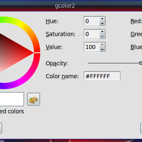Screen dimensions: 142x142
Task: Increase Value with up arrow
Action: [x=102, y=44]
